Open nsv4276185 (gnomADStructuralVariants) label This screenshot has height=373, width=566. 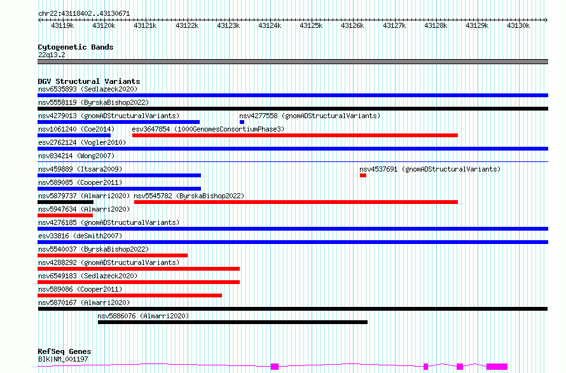click(109, 222)
